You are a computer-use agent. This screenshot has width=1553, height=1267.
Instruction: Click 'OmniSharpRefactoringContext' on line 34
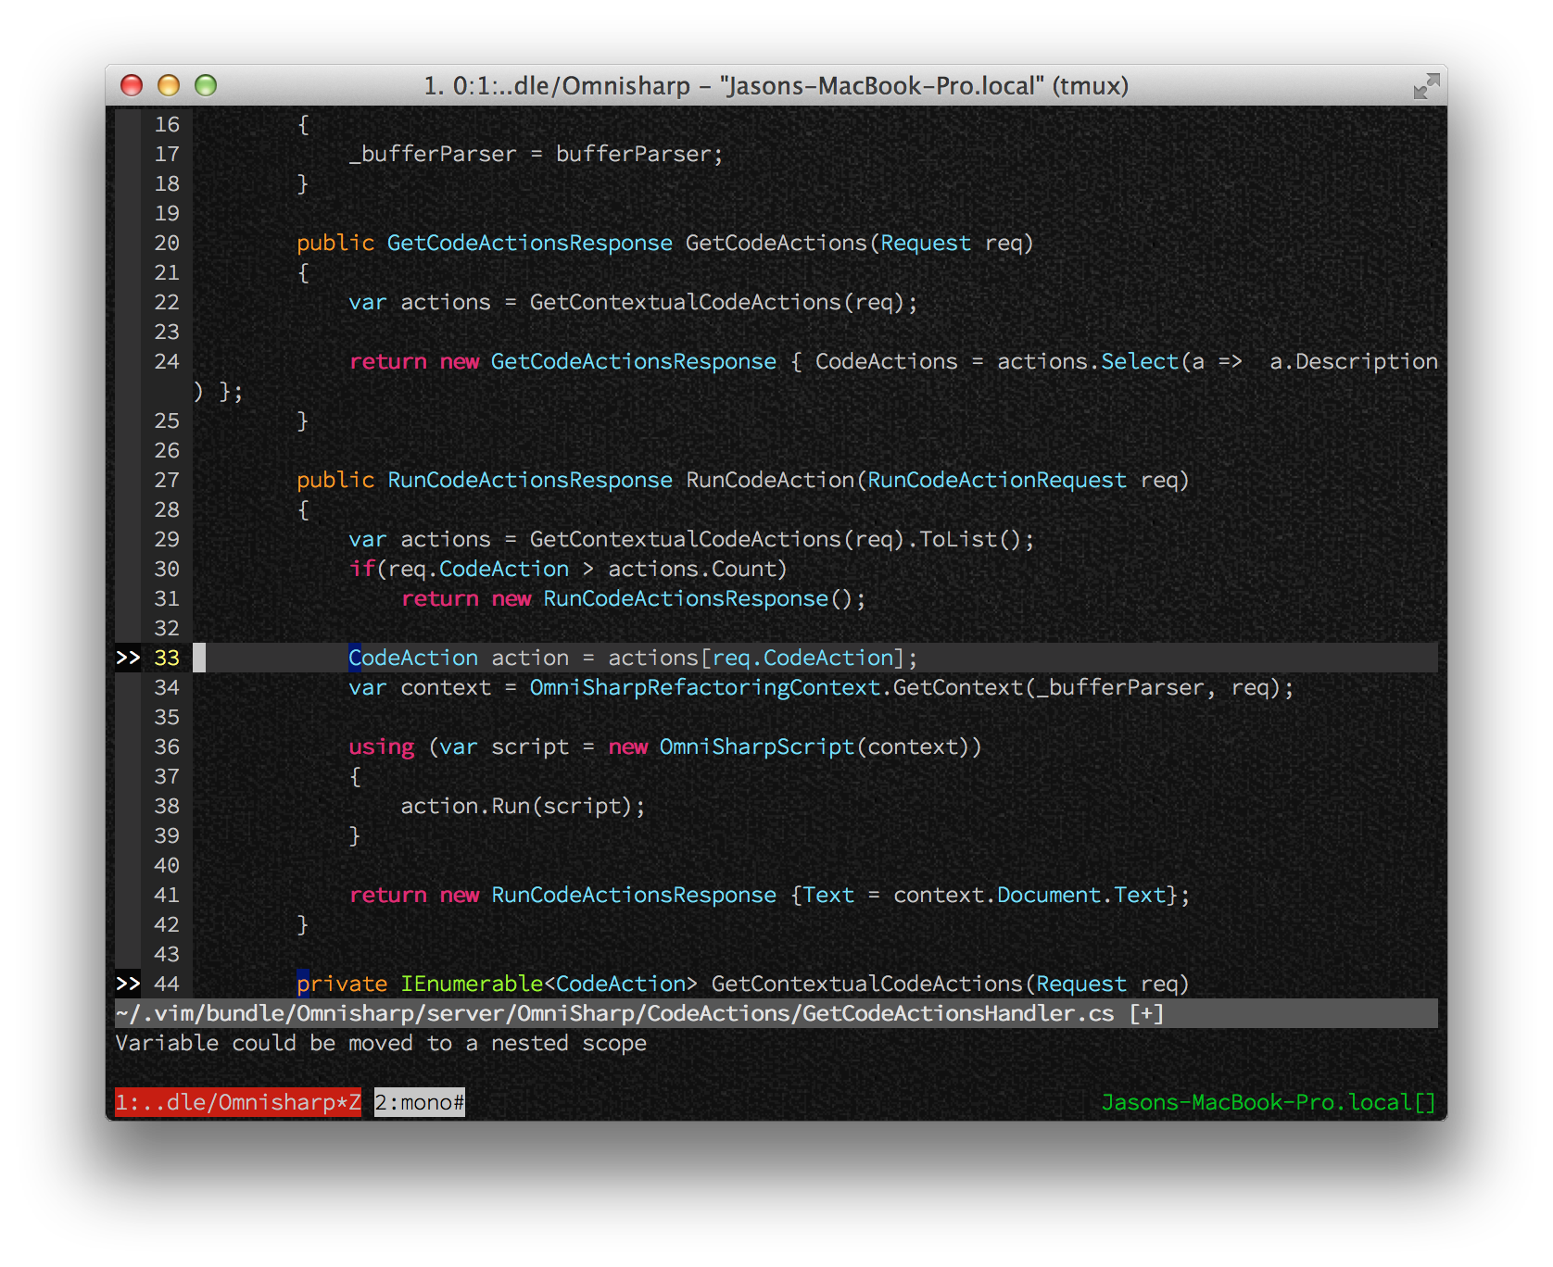[705, 687]
